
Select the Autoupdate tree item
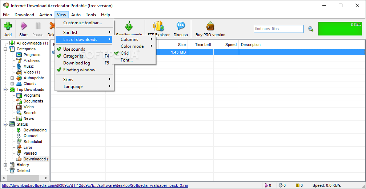(33, 78)
